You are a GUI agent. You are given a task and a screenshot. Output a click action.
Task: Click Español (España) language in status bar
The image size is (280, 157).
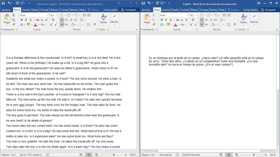coord(191,155)
